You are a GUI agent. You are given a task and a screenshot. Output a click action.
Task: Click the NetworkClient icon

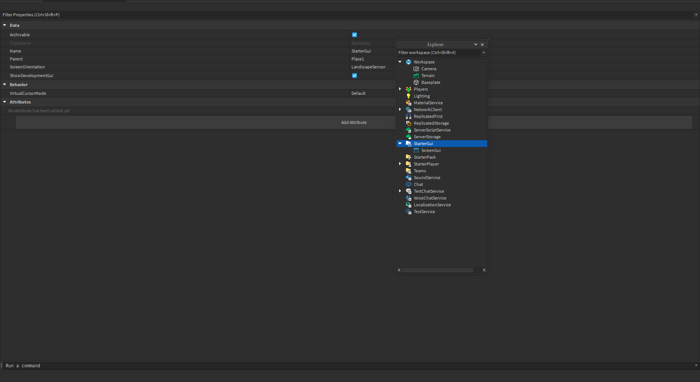[x=408, y=110]
